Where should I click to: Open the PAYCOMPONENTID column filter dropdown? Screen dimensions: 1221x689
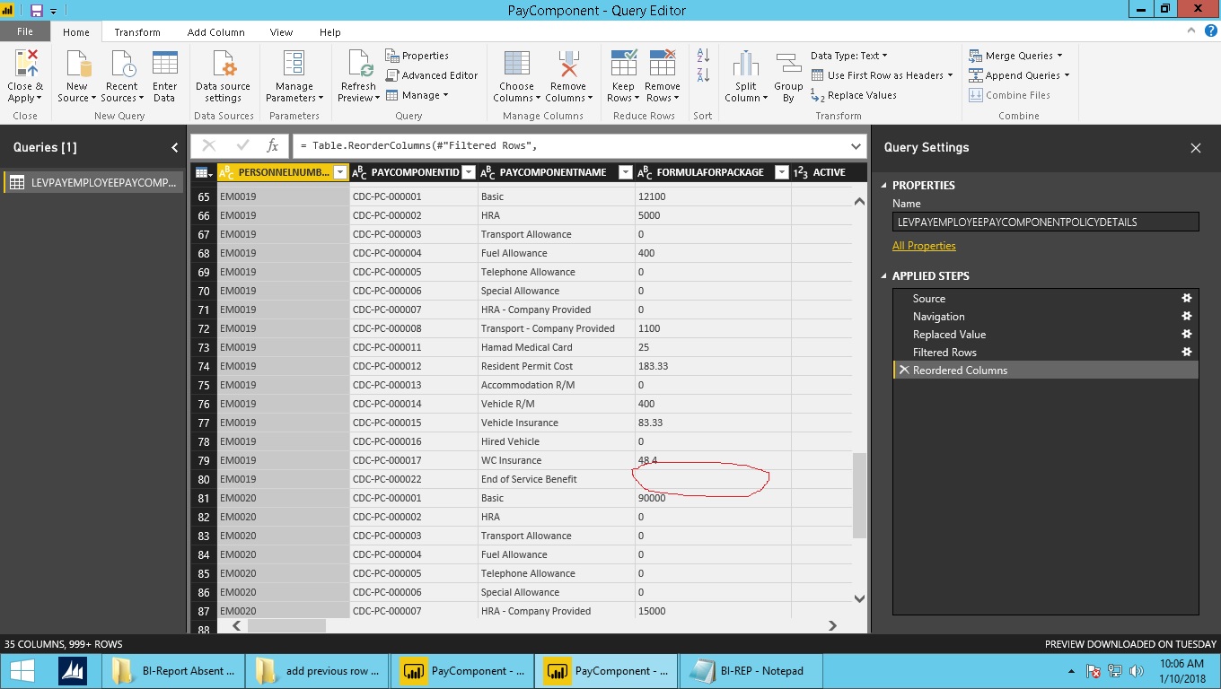coord(469,172)
